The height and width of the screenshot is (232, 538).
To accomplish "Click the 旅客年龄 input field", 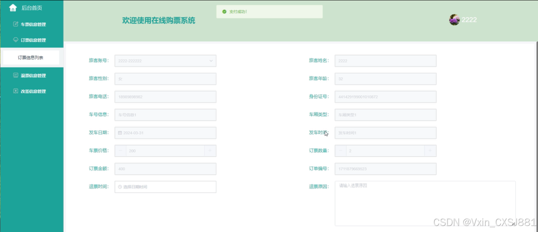I will tap(385, 79).
